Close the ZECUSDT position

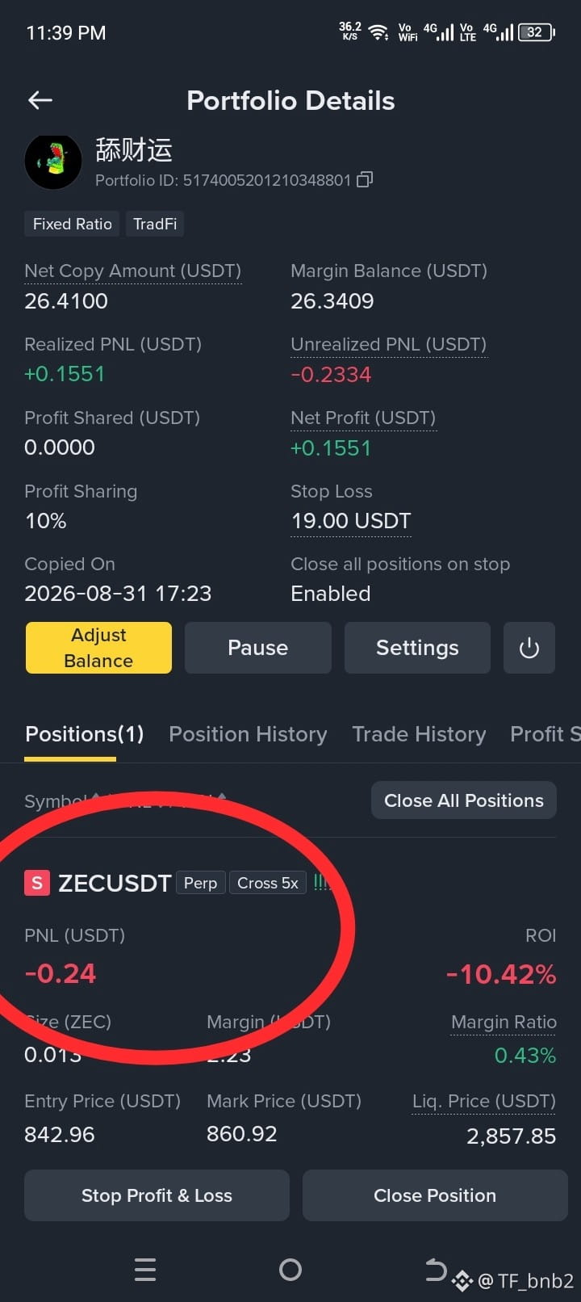click(x=435, y=1195)
